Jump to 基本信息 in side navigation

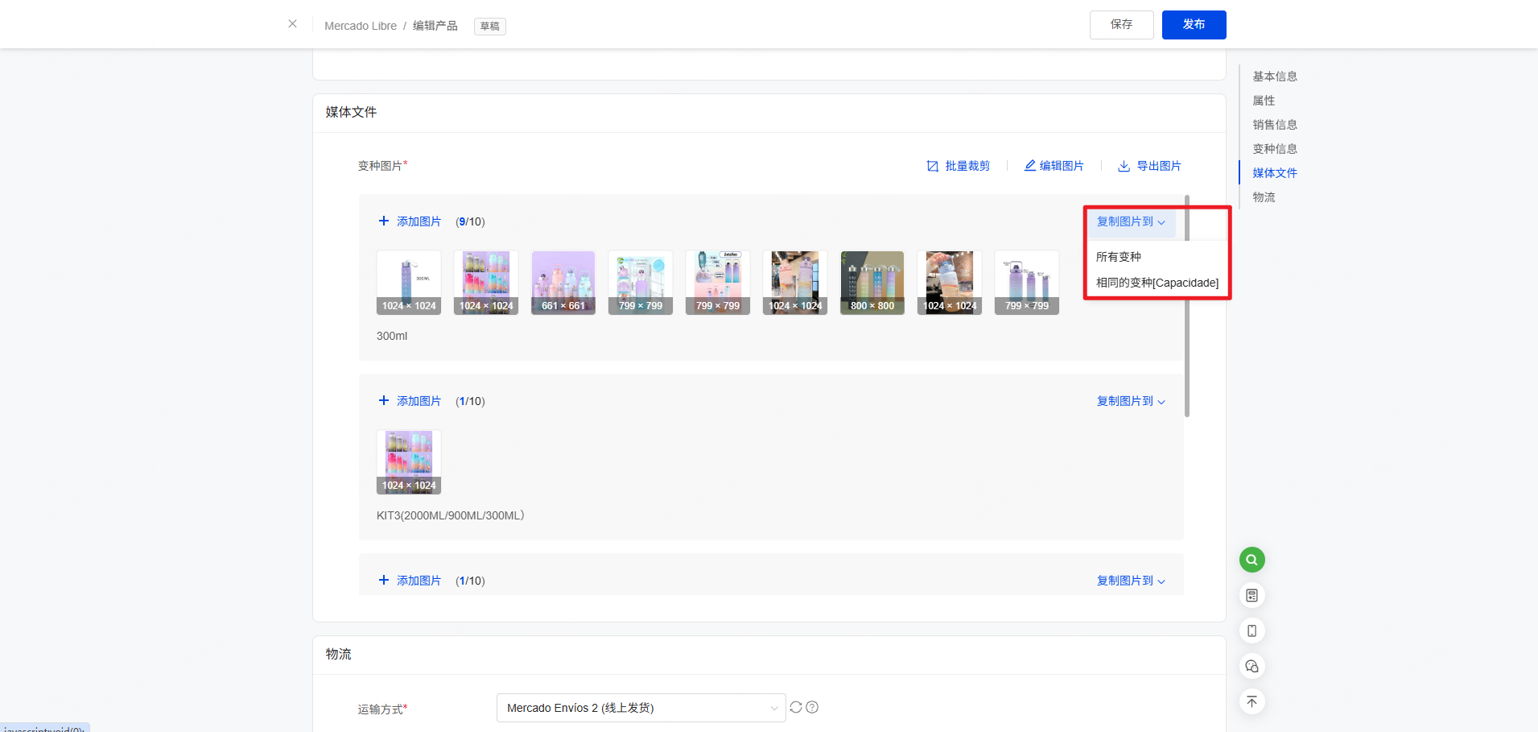[1275, 77]
